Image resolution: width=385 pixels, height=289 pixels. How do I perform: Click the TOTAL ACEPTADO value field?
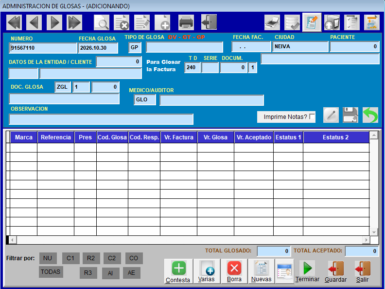pos(362,251)
